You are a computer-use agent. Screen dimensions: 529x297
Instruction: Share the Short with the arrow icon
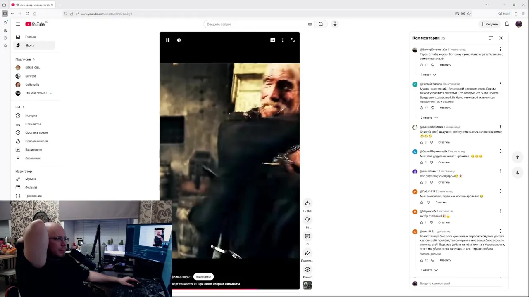pos(307,253)
